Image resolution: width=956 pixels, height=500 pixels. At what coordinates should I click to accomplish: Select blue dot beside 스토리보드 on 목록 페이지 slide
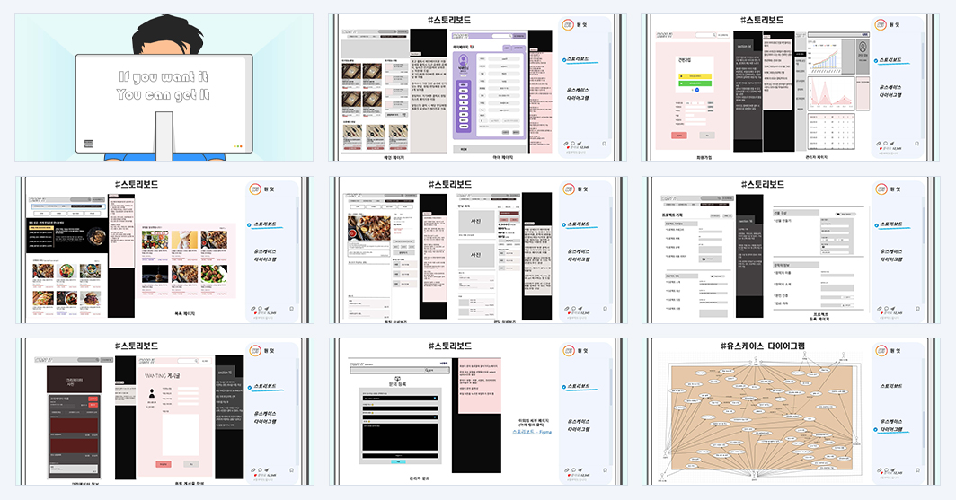pos(250,225)
